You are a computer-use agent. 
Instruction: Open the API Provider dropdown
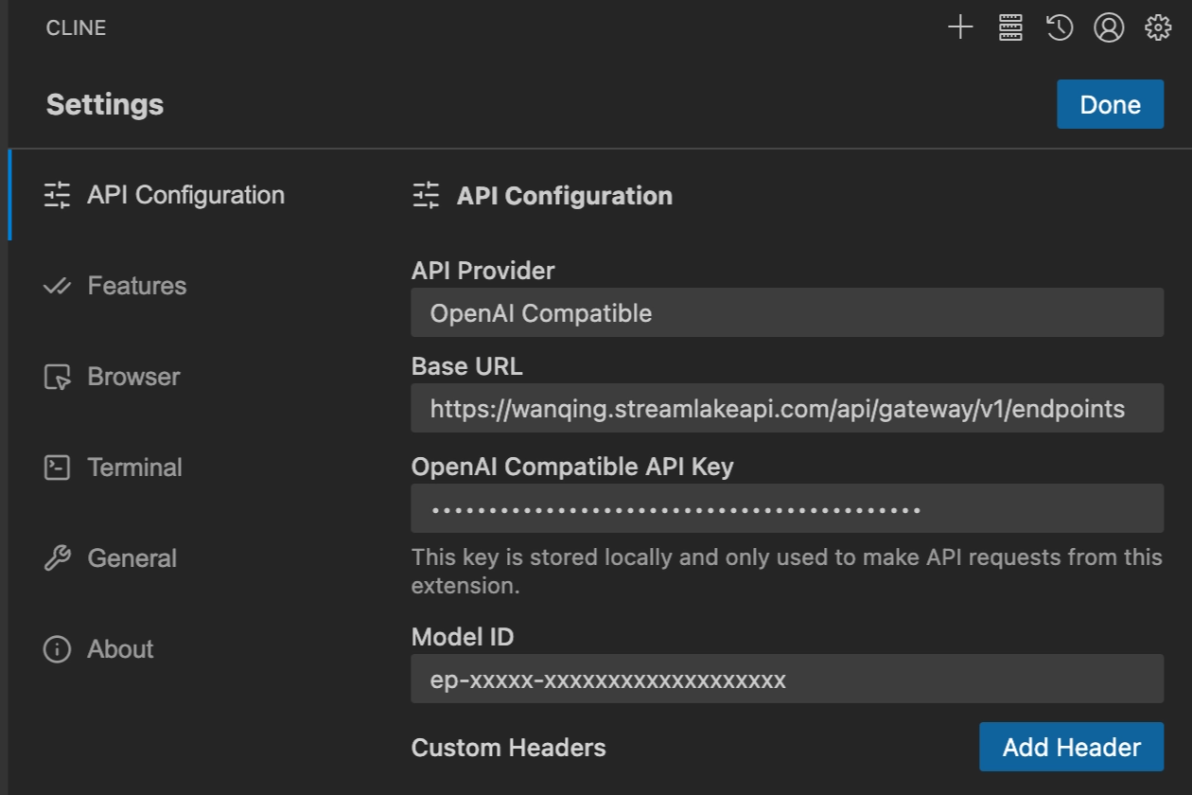click(x=787, y=313)
